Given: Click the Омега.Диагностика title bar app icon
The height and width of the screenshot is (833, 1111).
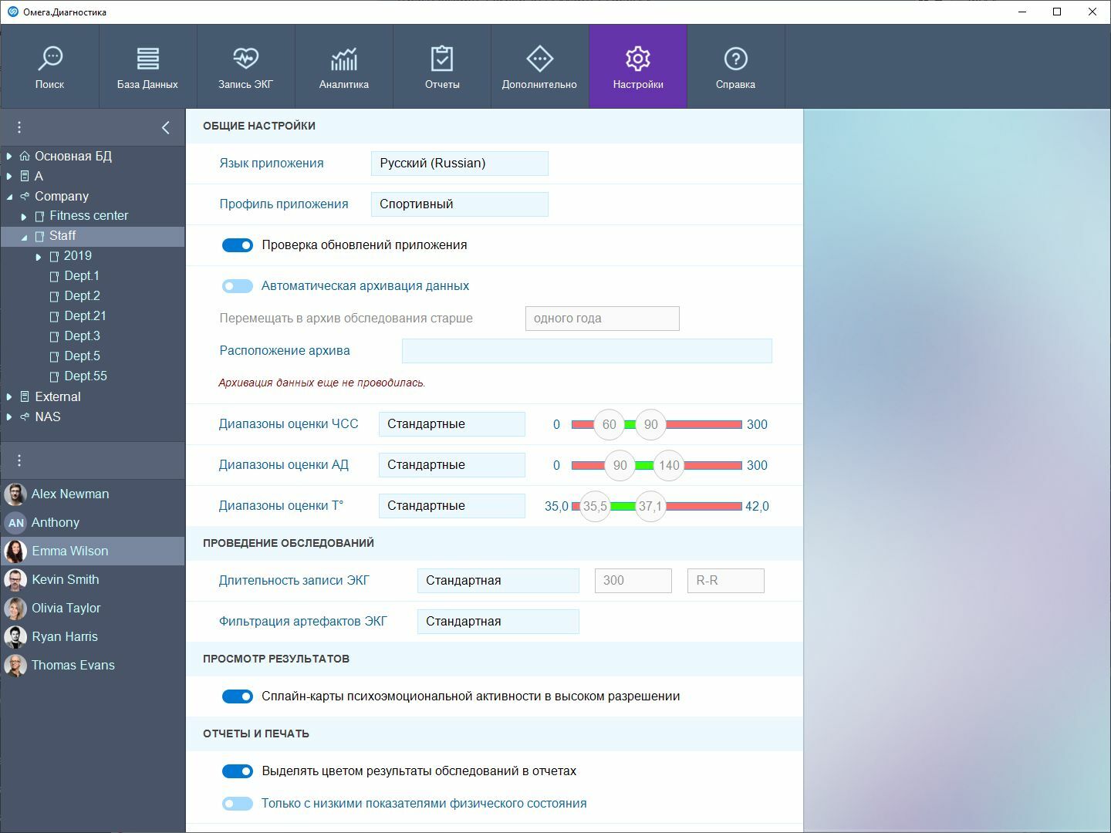Looking at the screenshot, I should [12, 12].
